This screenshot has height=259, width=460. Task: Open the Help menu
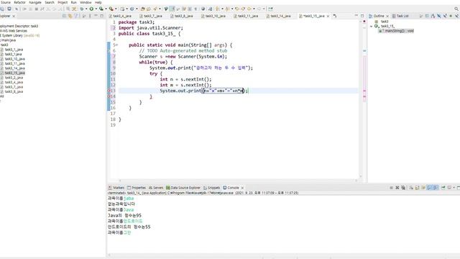[x=98, y=2]
